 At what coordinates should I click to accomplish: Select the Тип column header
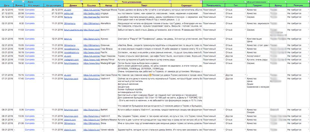[235, 5]
